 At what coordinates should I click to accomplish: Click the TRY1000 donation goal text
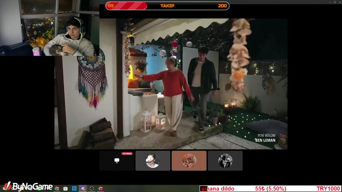click(328, 189)
